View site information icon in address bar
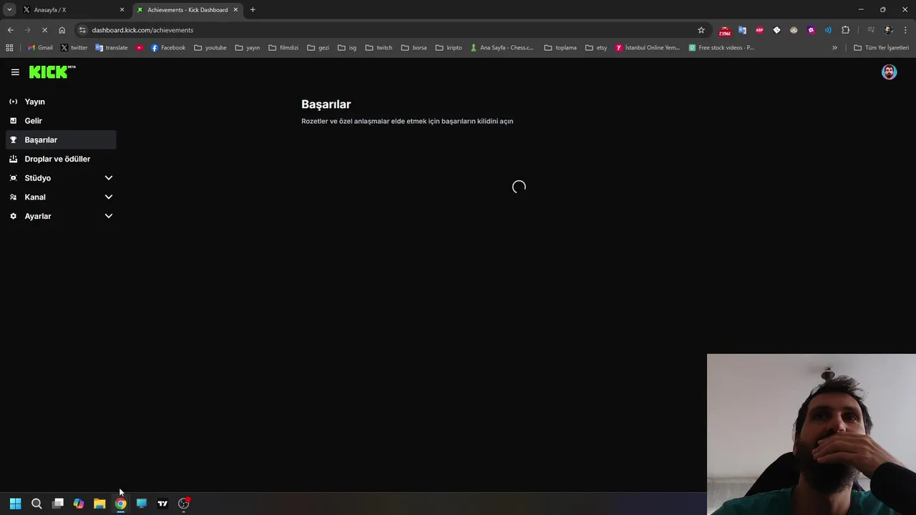The width and height of the screenshot is (916, 515). tap(82, 30)
